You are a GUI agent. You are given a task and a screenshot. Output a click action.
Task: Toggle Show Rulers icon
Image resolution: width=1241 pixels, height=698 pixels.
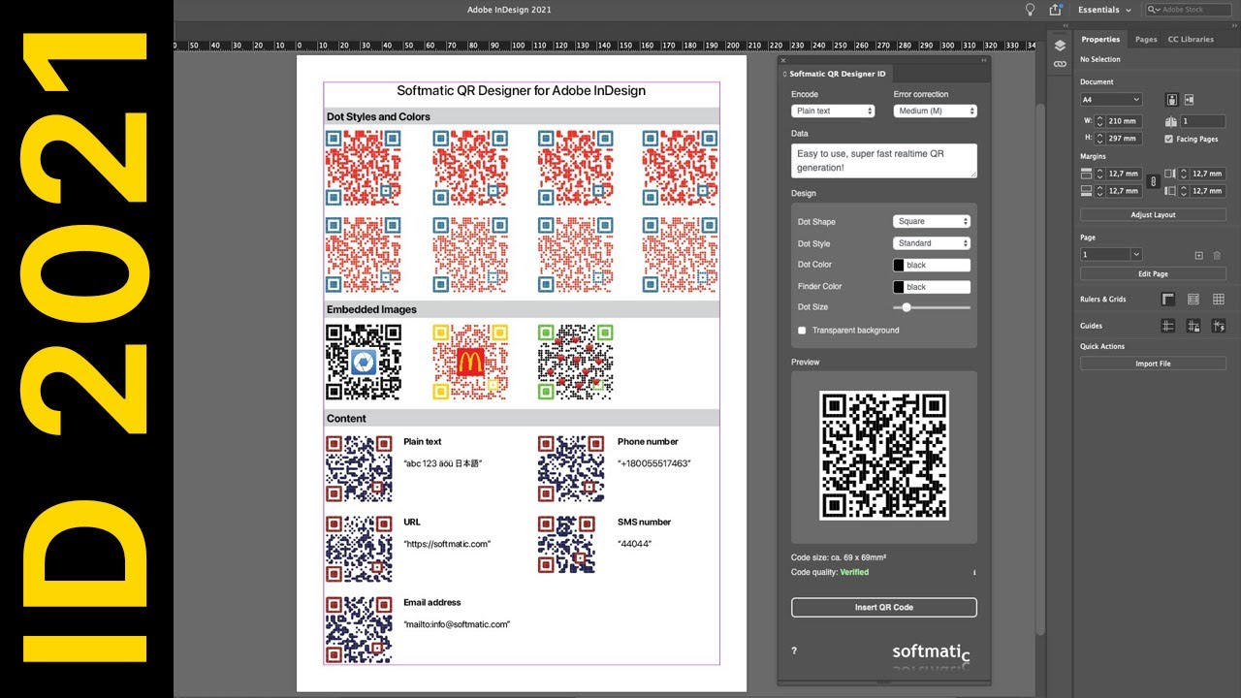point(1168,300)
